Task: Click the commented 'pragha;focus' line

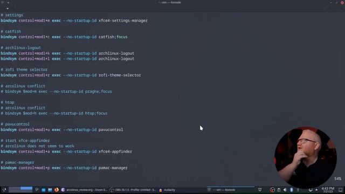Action: click(56, 92)
